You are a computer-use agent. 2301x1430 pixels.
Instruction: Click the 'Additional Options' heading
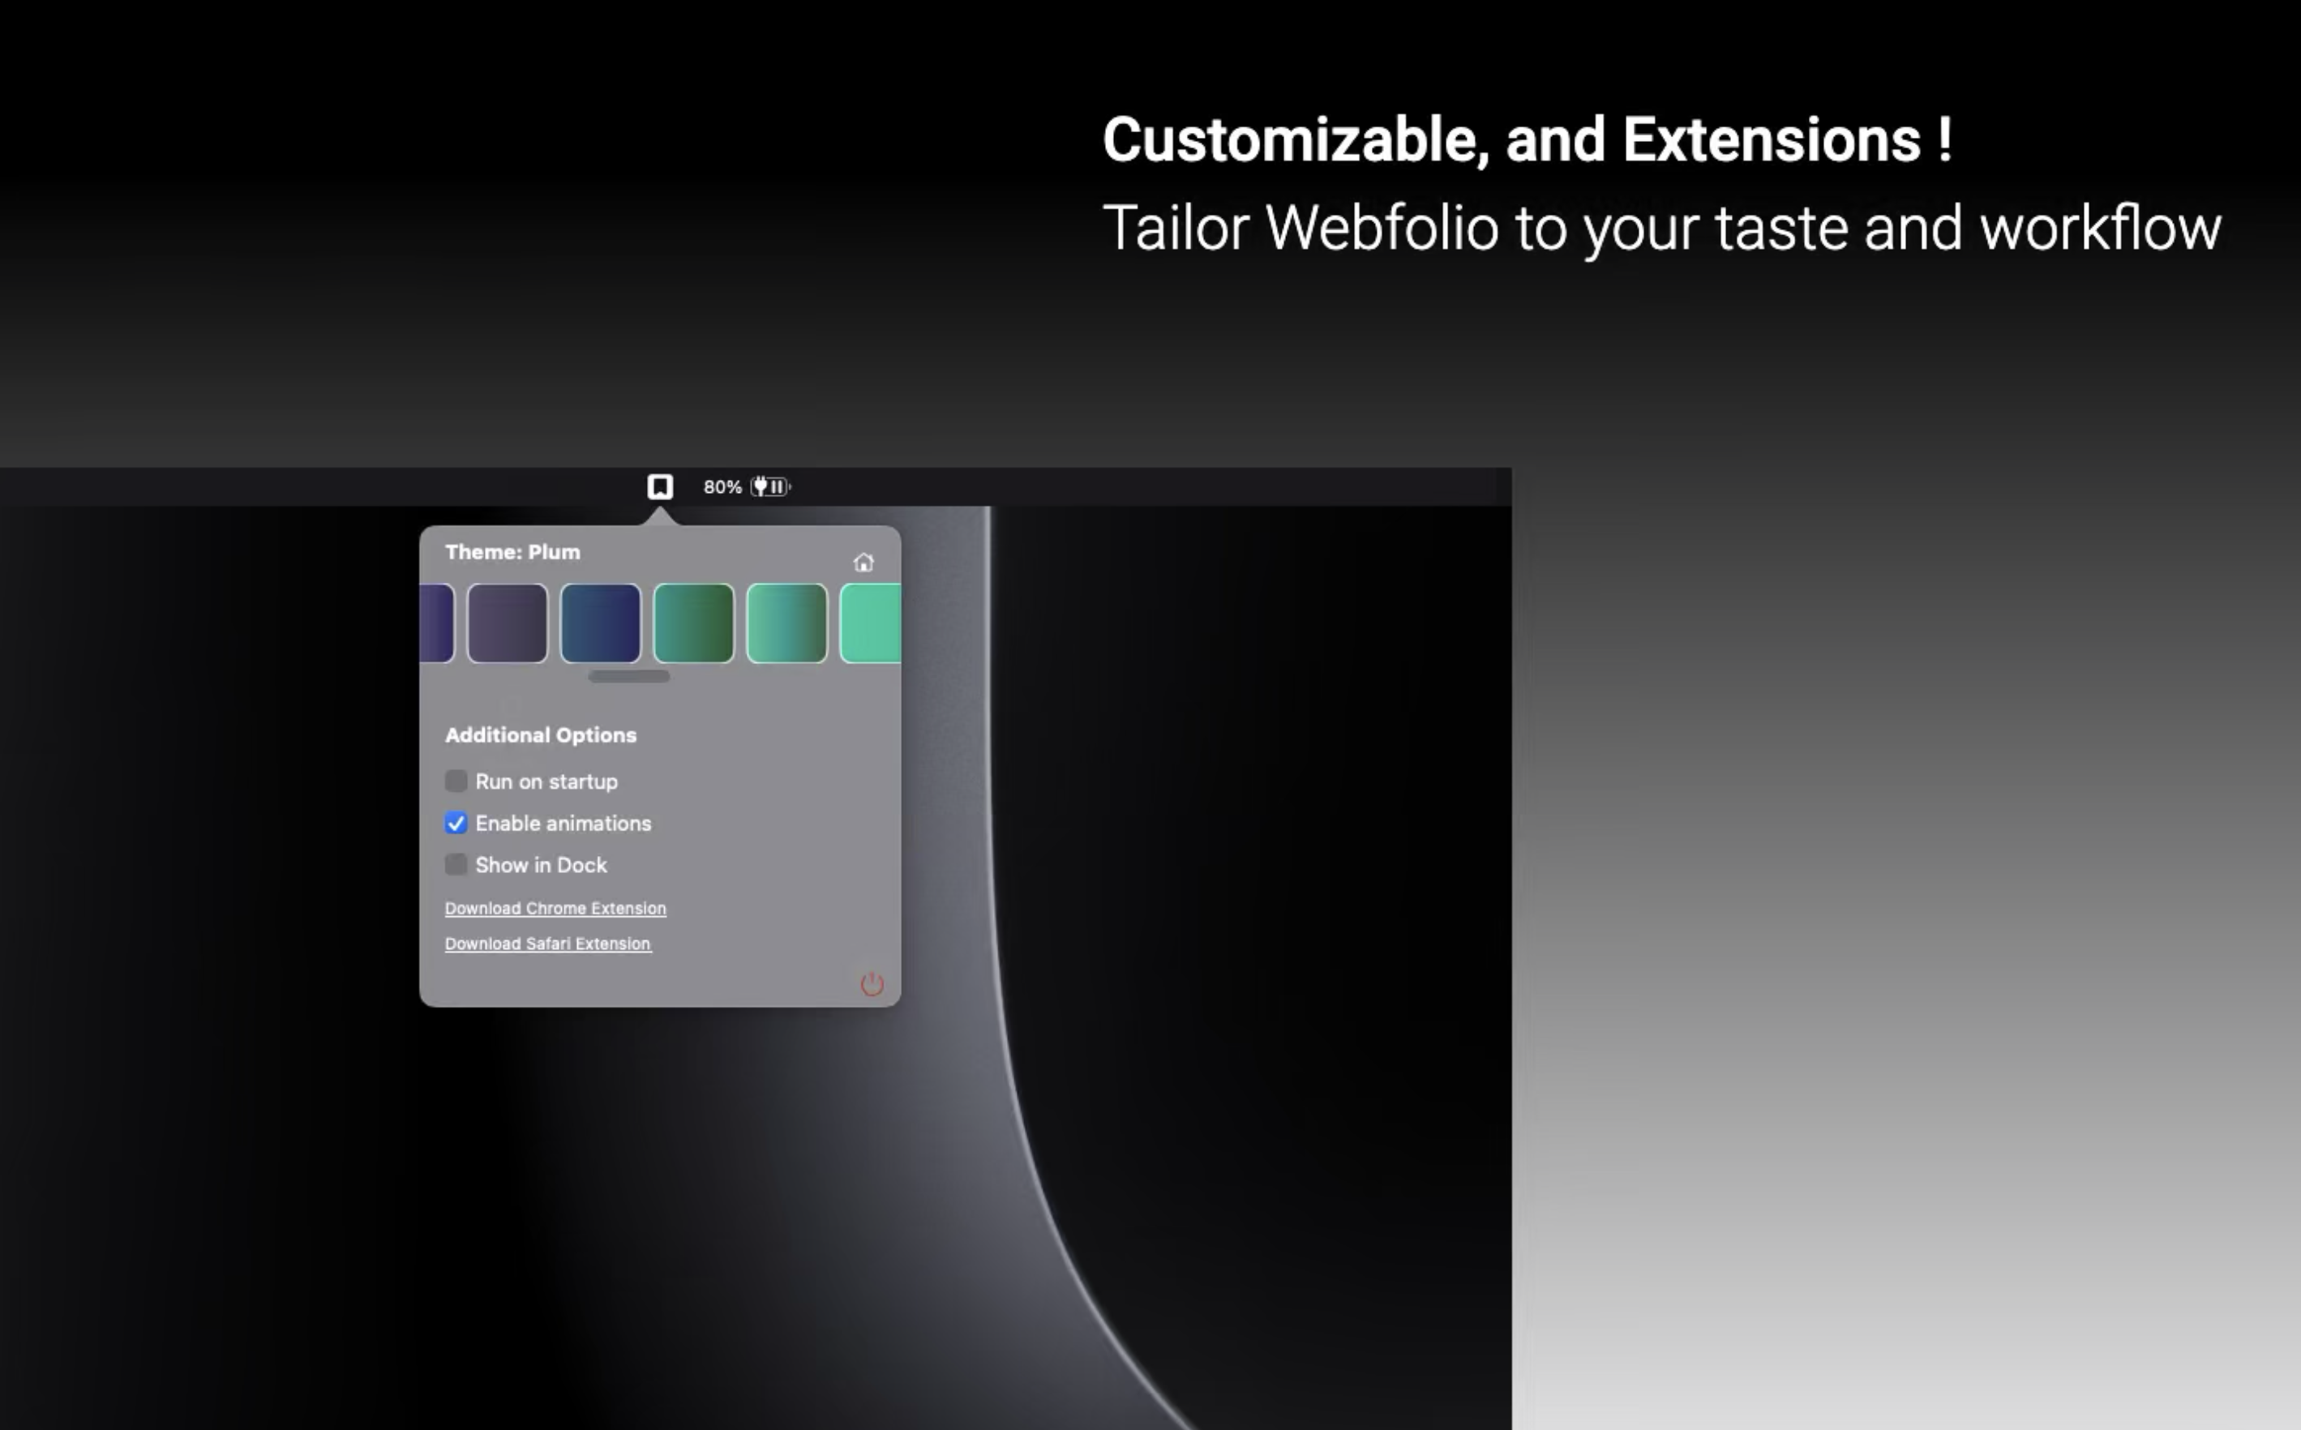(x=541, y=734)
